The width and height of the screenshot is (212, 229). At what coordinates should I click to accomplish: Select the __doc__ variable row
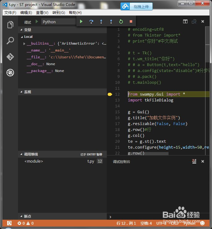pos(62,64)
